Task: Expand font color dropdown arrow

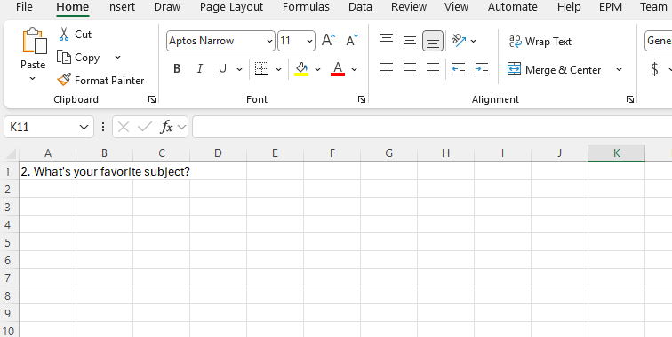Action: 354,69
